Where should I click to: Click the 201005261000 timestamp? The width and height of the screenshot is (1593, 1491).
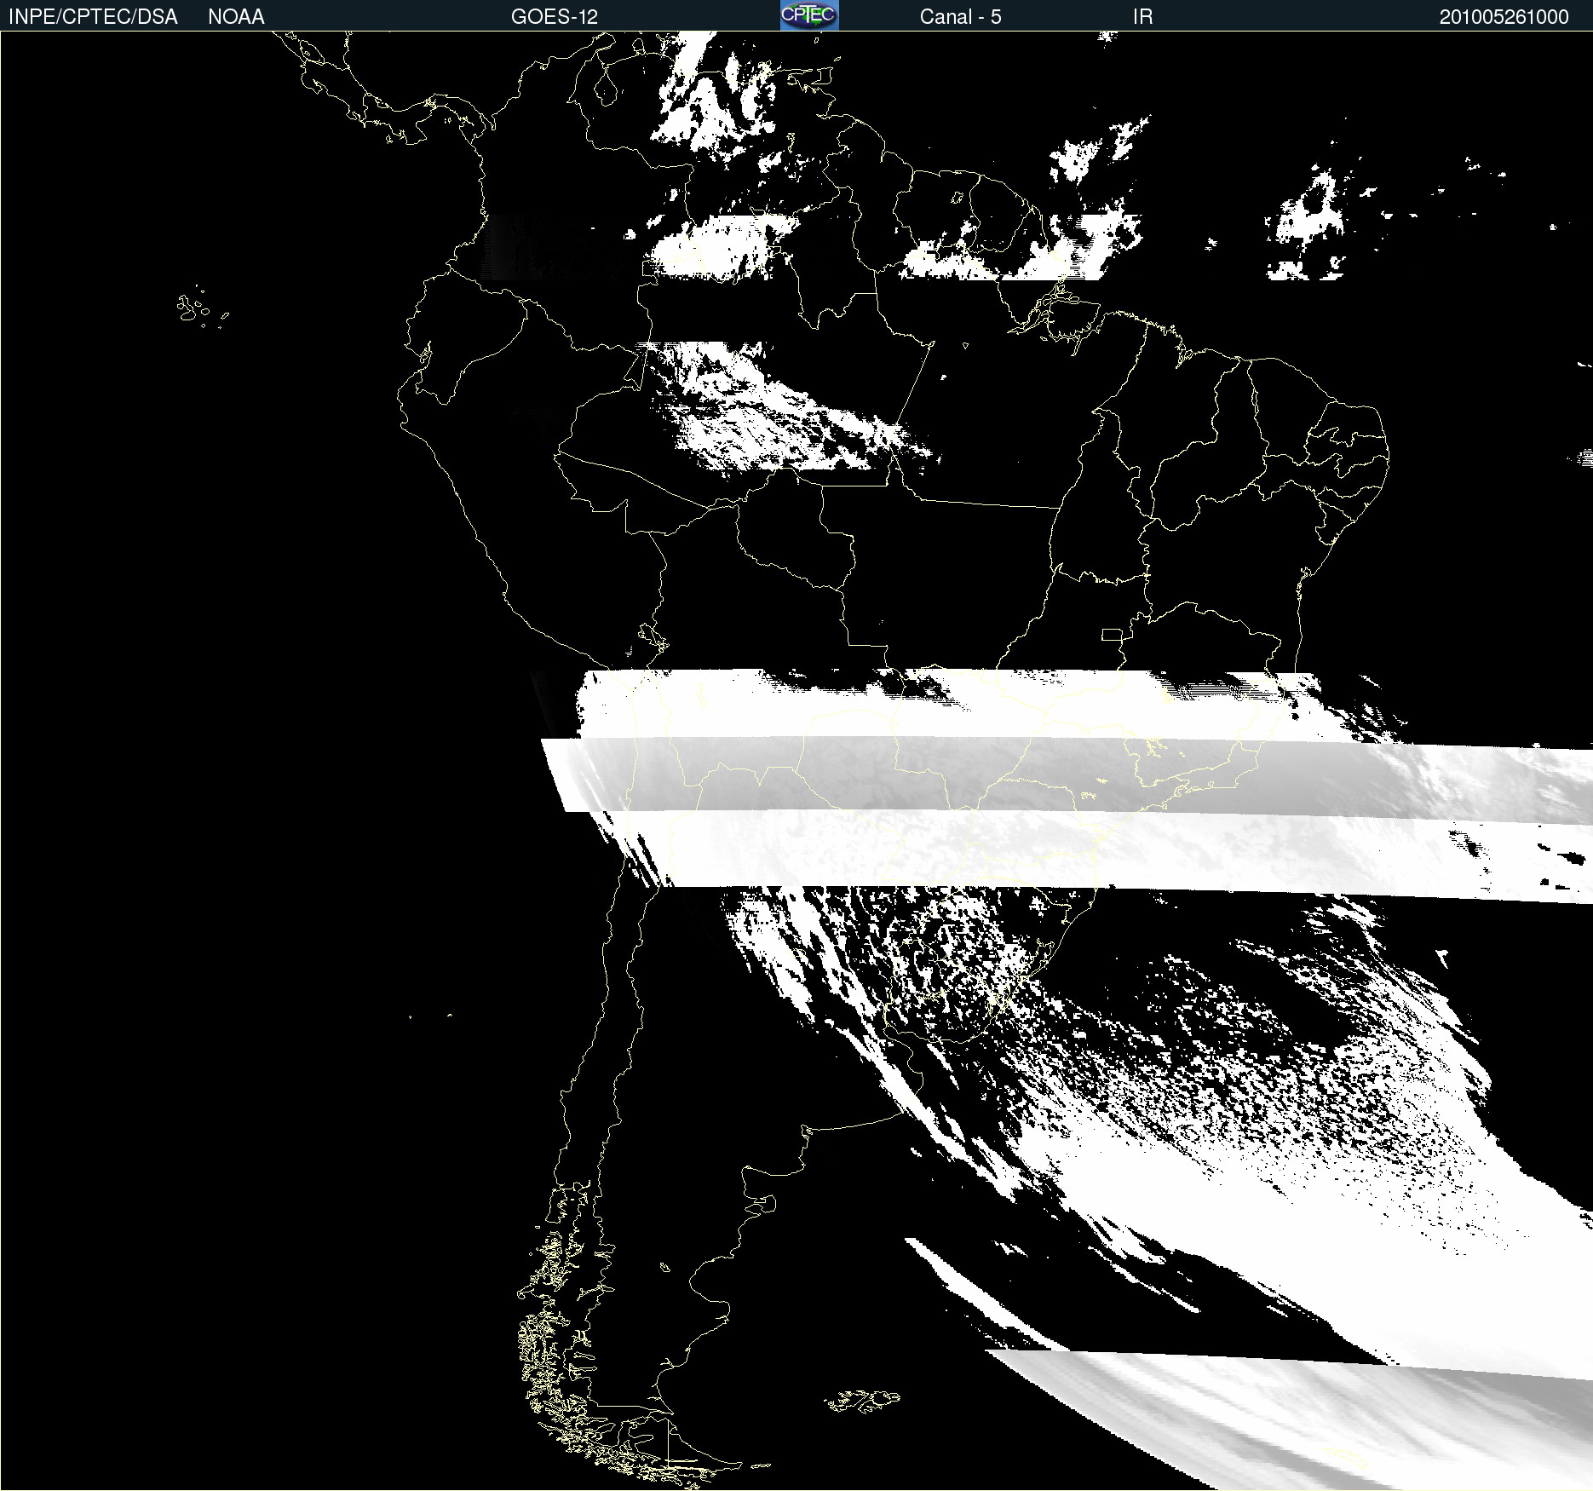click(x=1504, y=17)
